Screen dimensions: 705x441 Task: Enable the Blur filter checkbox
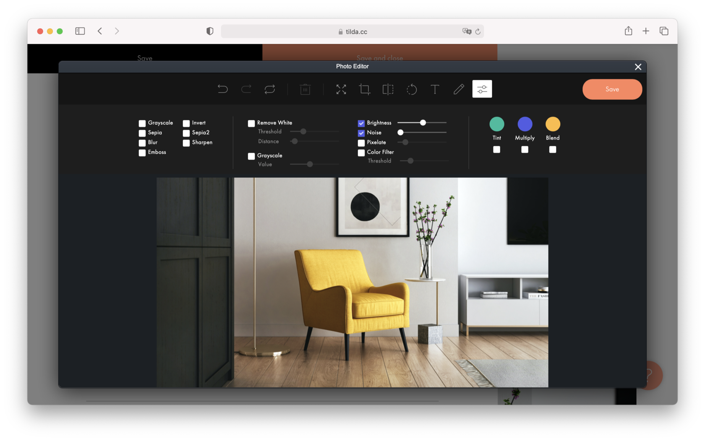click(142, 143)
